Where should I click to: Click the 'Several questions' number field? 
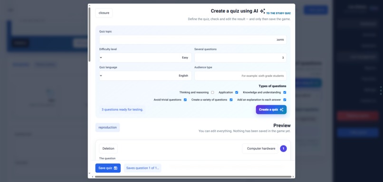[x=240, y=58]
